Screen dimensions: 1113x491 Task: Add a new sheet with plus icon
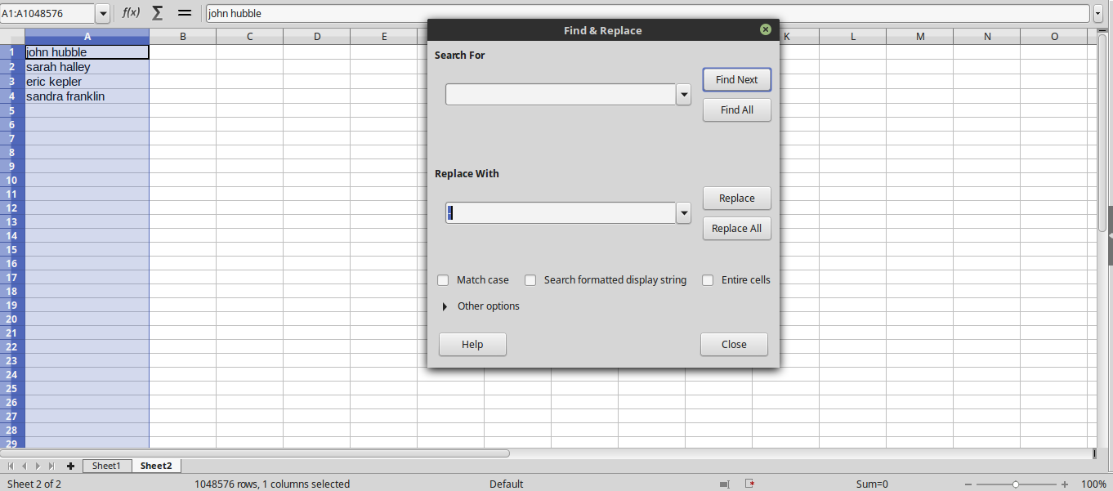pyautogui.click(x=70, y=466)
